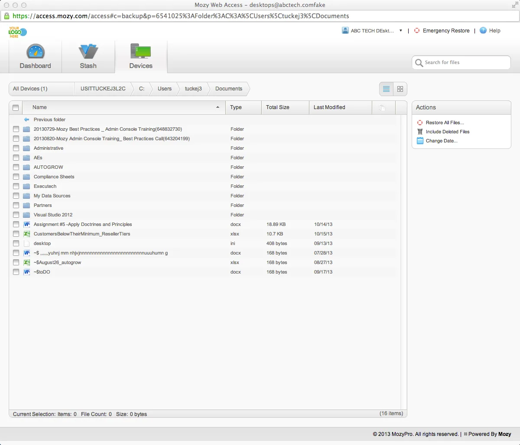Click the Emergency Restore lifebuoy icon
The height and width of the screenshot is (445, 520).
[x=417, y=31]
